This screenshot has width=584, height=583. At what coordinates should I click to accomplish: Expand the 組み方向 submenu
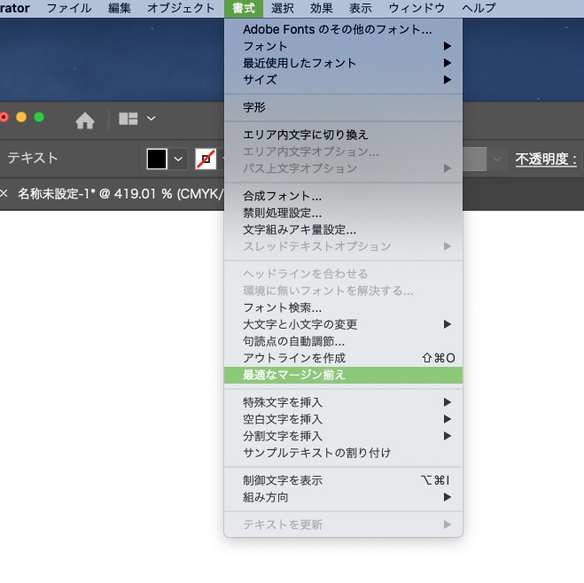click(265, 497)
